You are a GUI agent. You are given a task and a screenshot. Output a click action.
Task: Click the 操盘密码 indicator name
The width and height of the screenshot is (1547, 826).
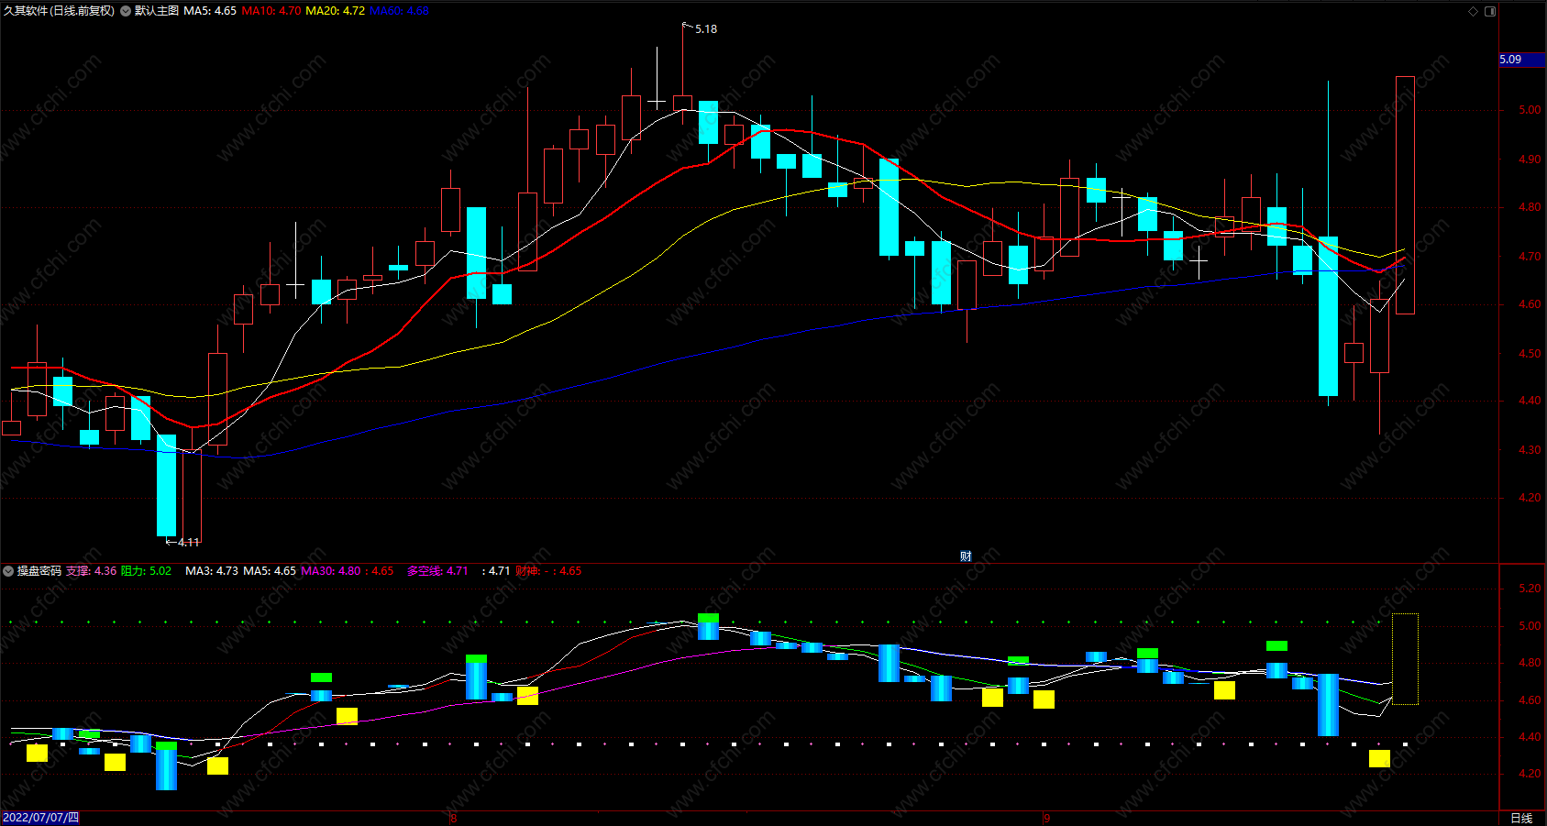pos(39,571)
